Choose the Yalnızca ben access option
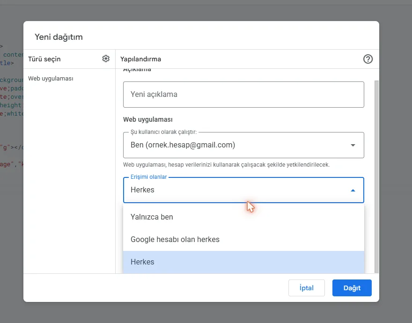 [x=243, y=217]
